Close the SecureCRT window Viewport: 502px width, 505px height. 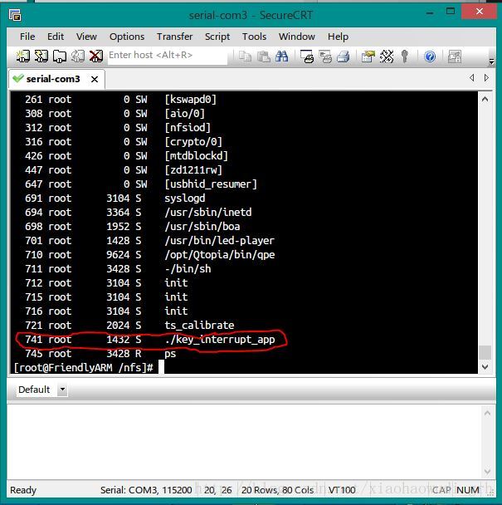click(479, 12)
